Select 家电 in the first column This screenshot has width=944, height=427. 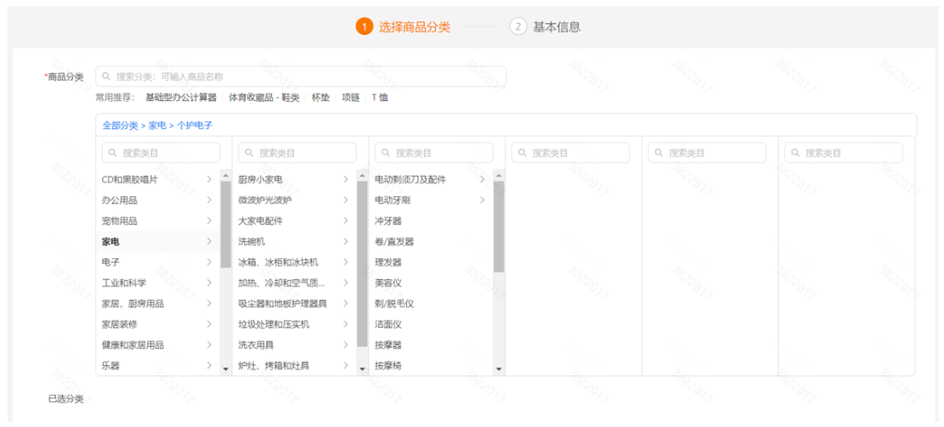click(111, 242)
